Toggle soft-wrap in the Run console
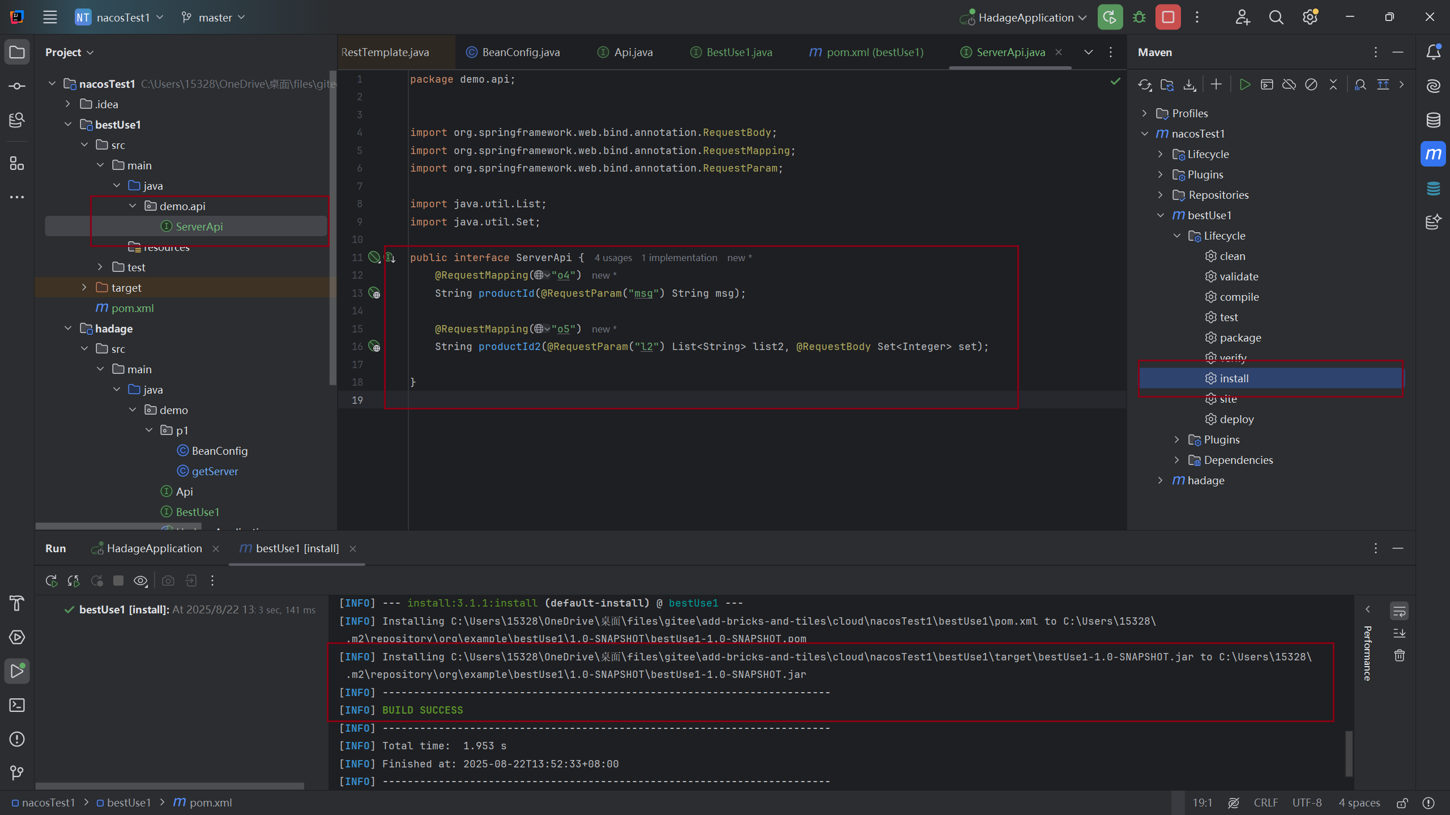Image resolution: width=1450 pixels, height=815 pixels. pyautogui.click(x=1399, y=611)
